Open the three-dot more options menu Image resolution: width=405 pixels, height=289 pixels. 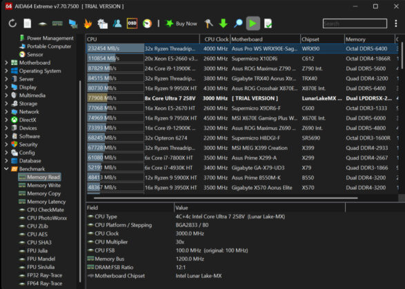click(x=396, y=23)
